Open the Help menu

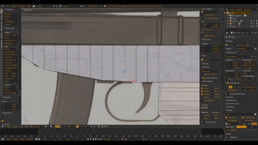(x=29, y=6)
